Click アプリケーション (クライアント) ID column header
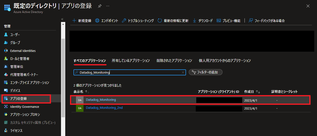317x136 pixels. coord(218,92)
